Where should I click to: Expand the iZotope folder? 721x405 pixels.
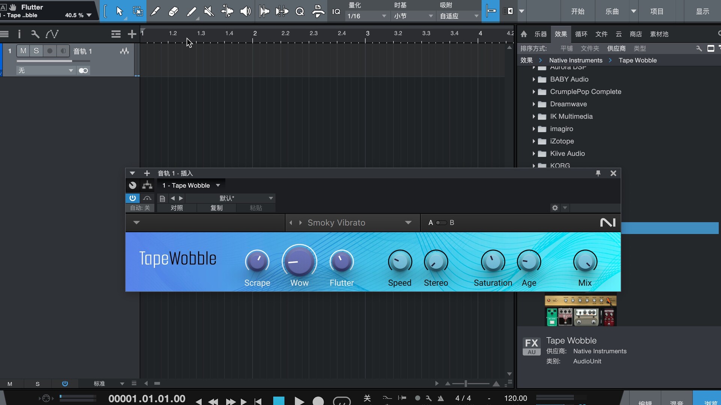(534, 141)
